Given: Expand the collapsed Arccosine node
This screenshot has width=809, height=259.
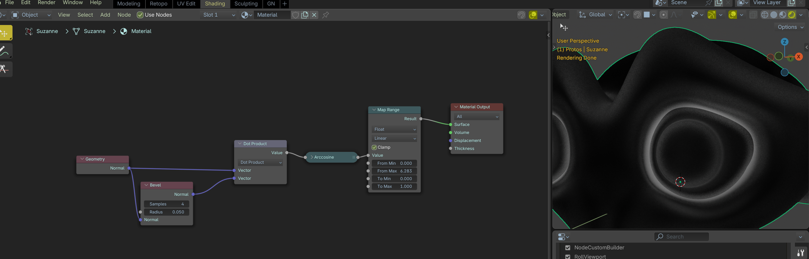Looking at the screenshot, I should [x=312, y=157].
